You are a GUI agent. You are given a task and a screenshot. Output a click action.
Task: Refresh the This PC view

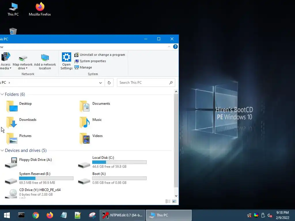(x=109, y=83)
